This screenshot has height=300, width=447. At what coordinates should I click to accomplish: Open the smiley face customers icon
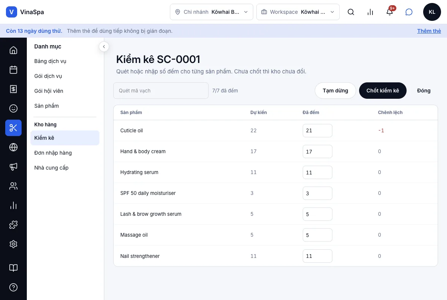pos(13,108)
